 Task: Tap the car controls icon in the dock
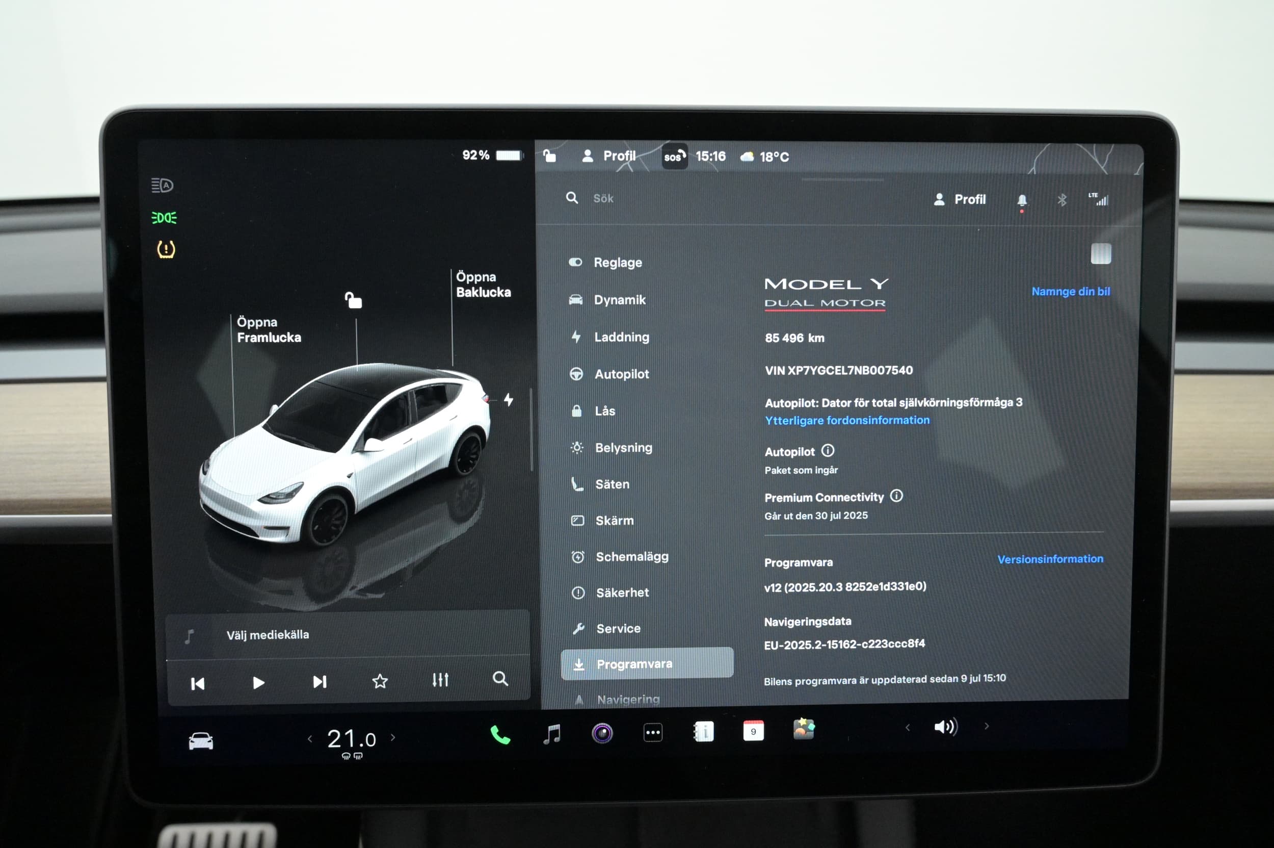[201, 741]
